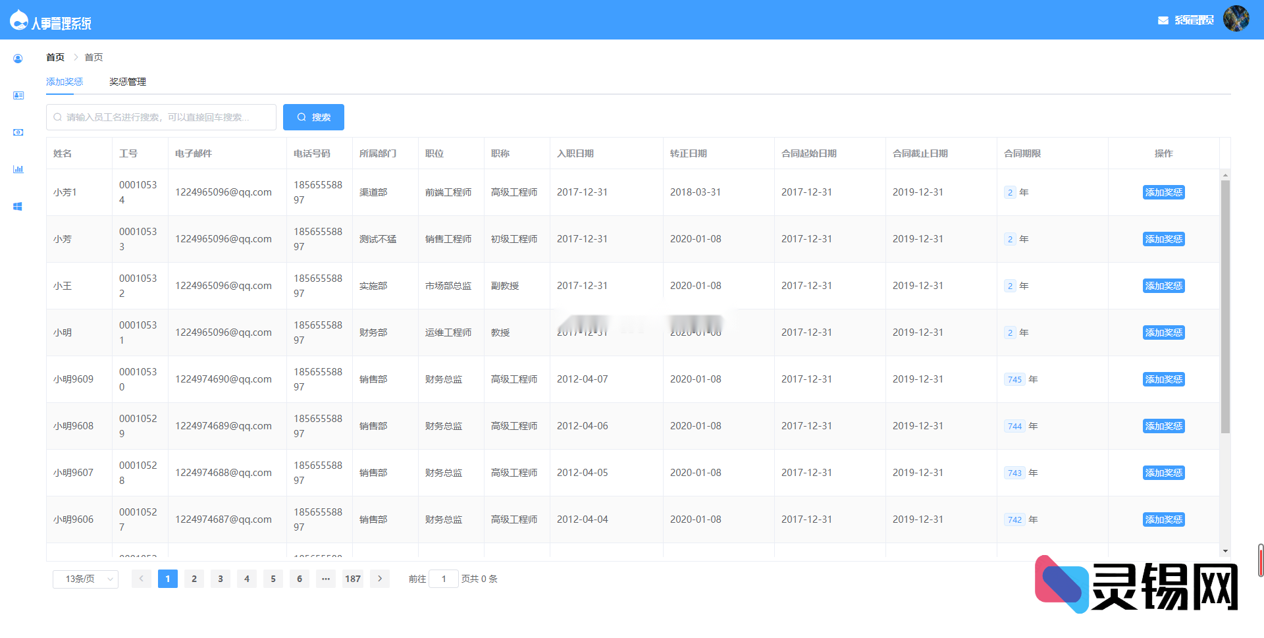The height and width of the screenshot is (638, 1264).
Task: Expand hidden pages via the ellipsis button
Action: tap(326, 579)
